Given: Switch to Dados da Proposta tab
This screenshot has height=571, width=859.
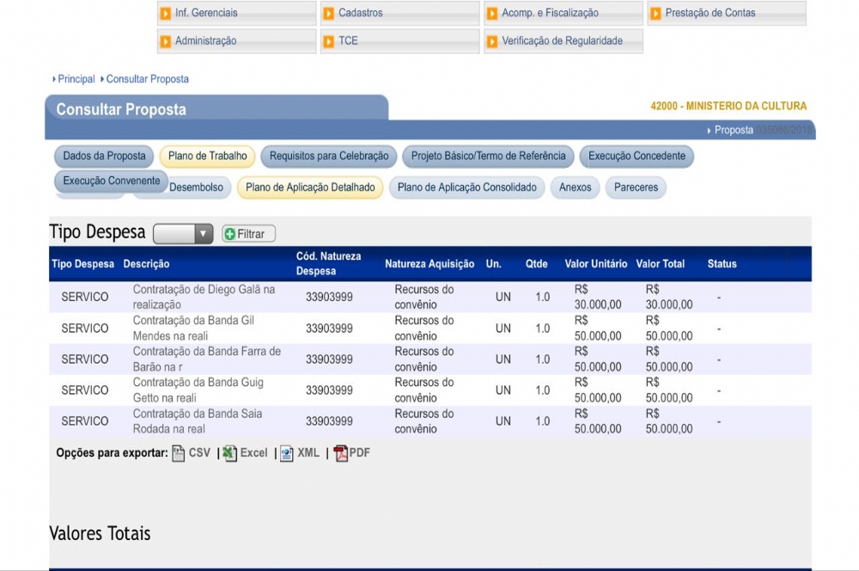Looking at the screenshot, I should pos(105,156).
